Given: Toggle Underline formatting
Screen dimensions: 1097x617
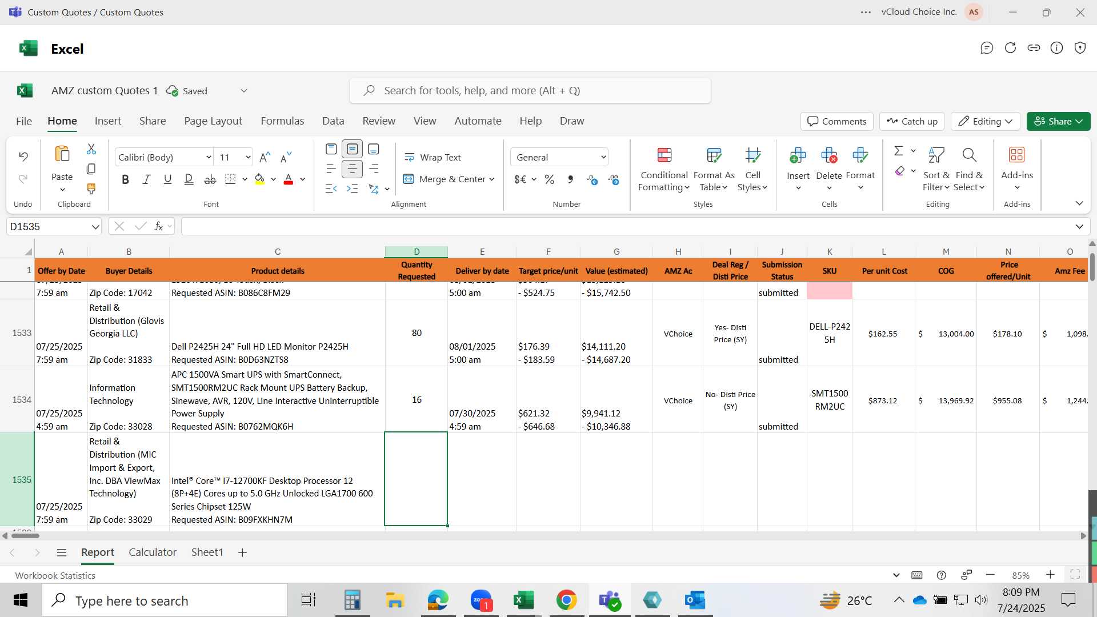Looking at the screenshot, I should [x=167, y=179].
